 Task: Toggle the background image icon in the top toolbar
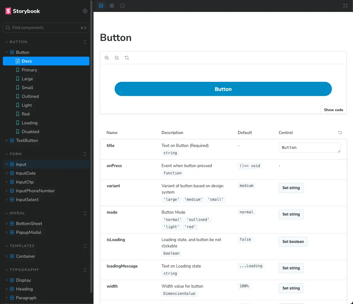(x=101, y=6)
